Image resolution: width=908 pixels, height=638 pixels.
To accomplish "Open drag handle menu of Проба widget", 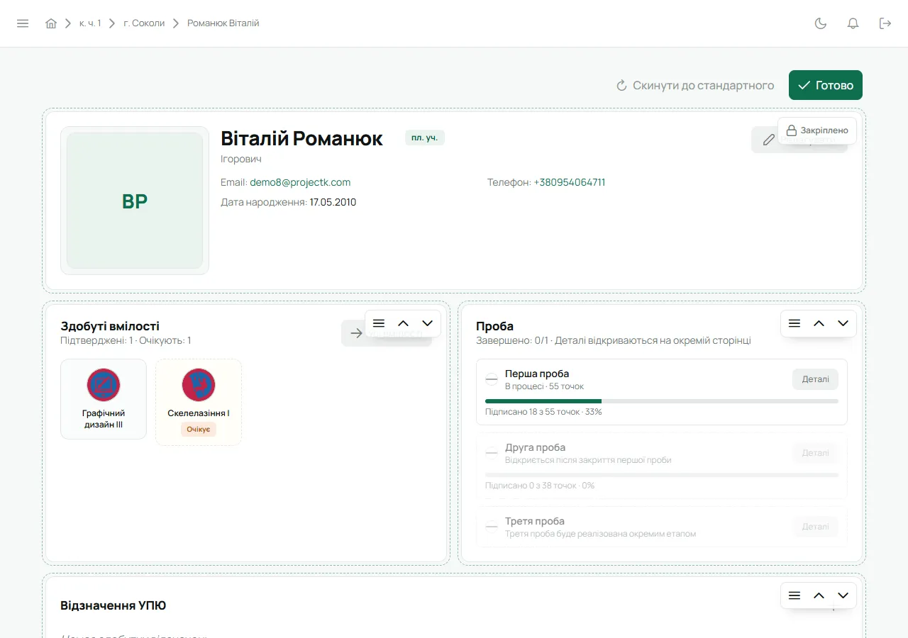I will (x=794, y=323).
